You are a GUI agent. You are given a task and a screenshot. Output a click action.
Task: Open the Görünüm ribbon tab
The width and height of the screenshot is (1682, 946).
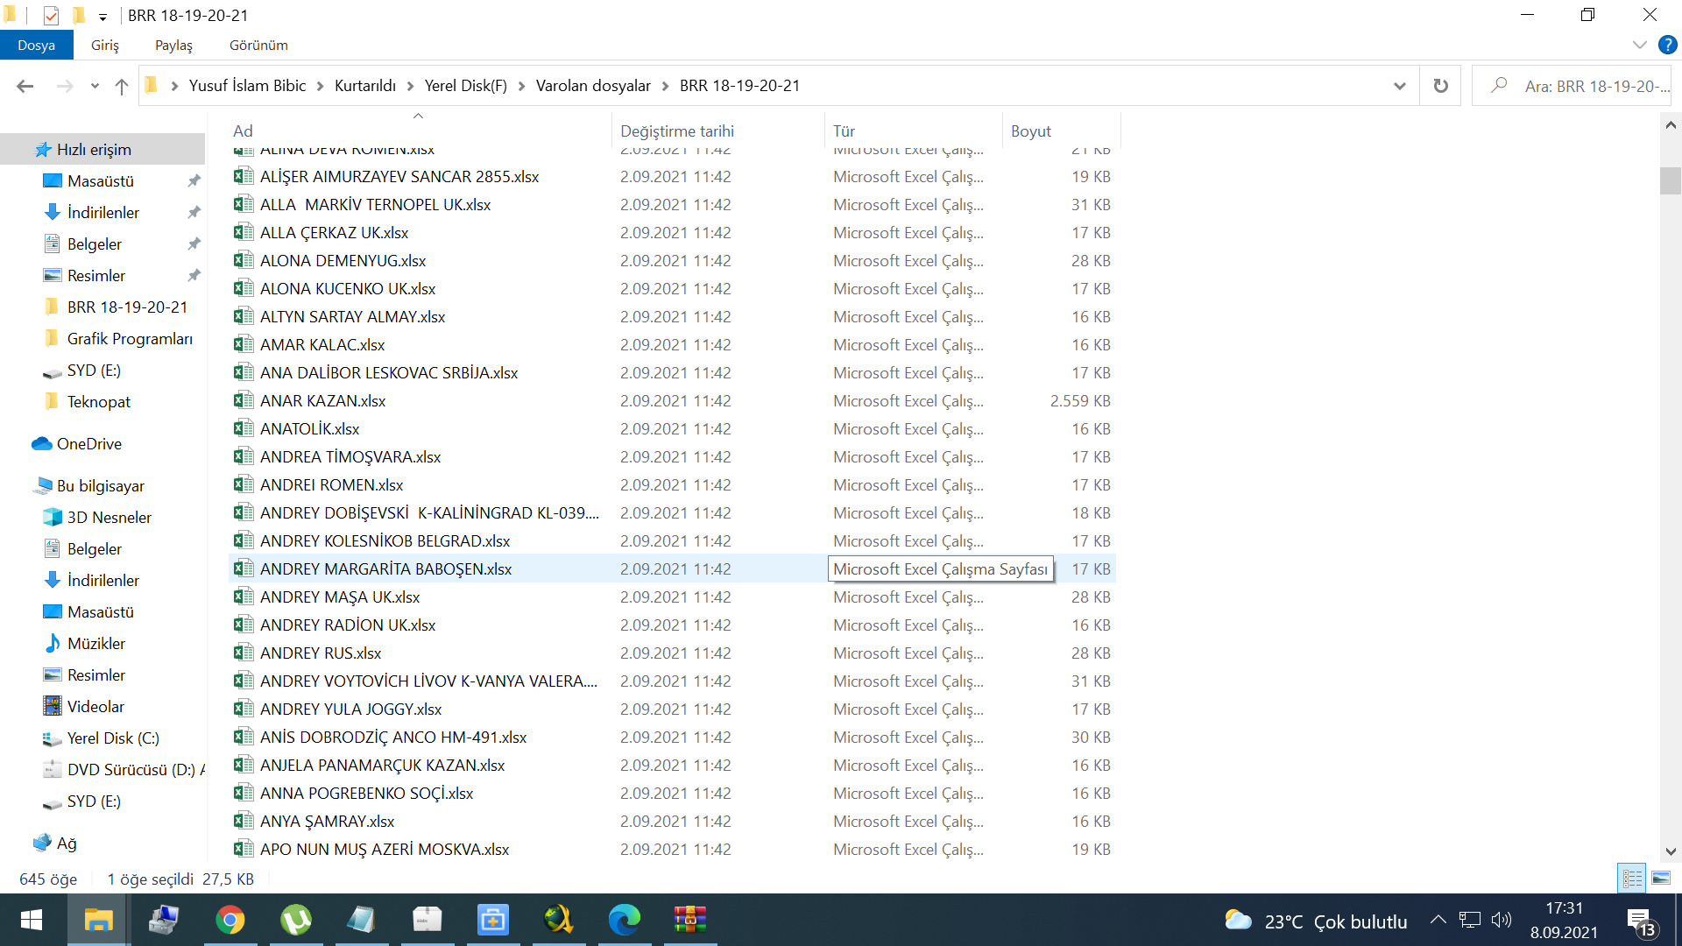coord(258,45)
